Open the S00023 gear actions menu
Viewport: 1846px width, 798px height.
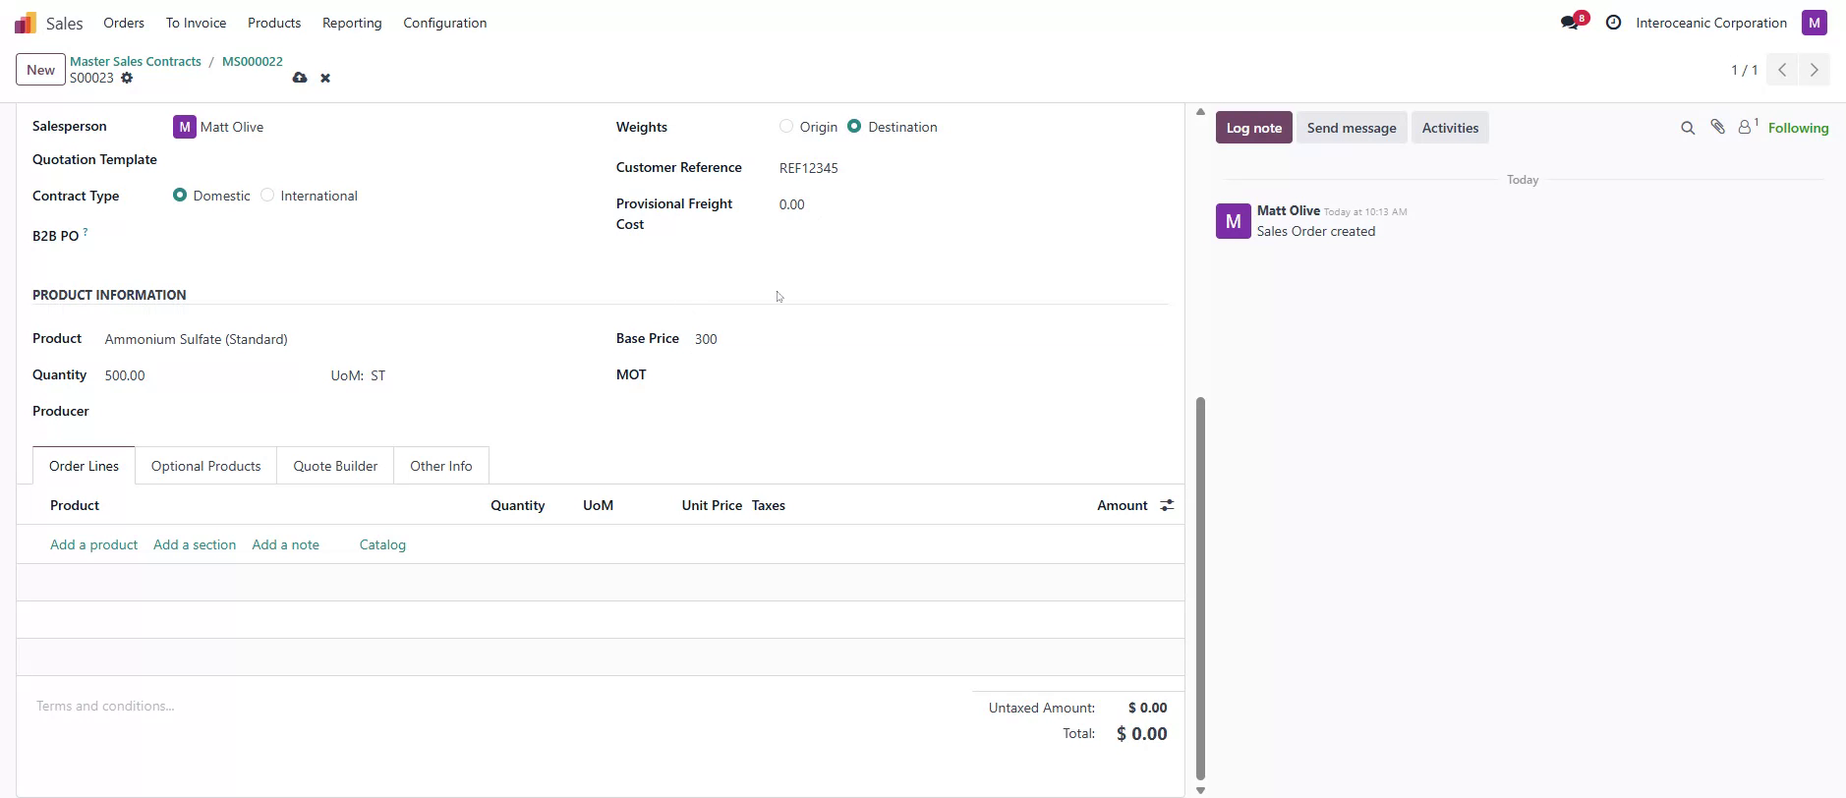pos(127,78)
